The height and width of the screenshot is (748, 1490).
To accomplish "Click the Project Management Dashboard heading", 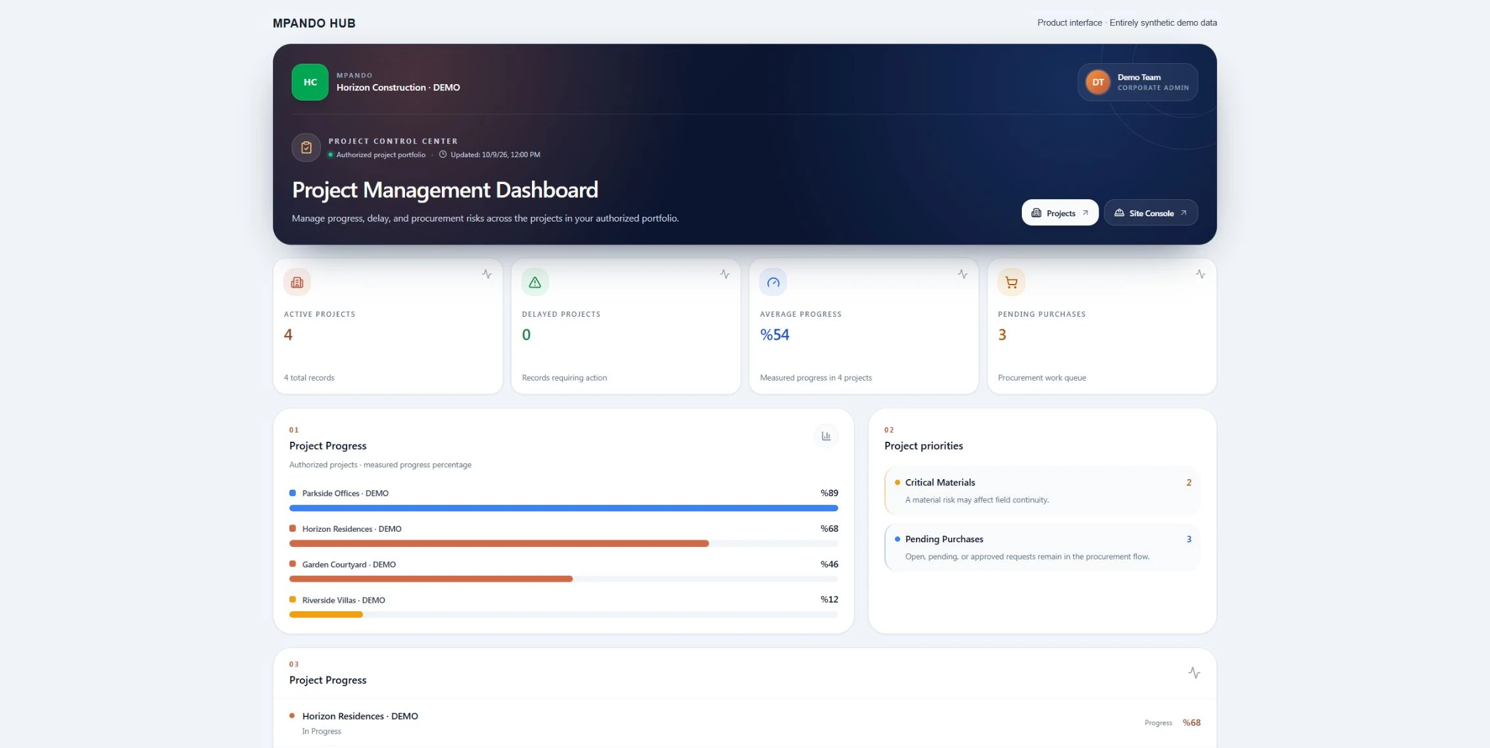I will 445,190.
